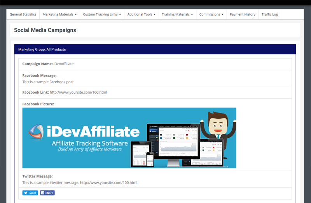Click the Twitter bird Tweet button
311x203 pixels.
tap(30, 193)
